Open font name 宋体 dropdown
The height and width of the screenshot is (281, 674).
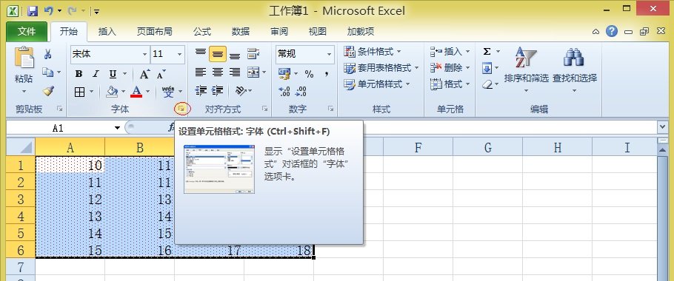145,55
